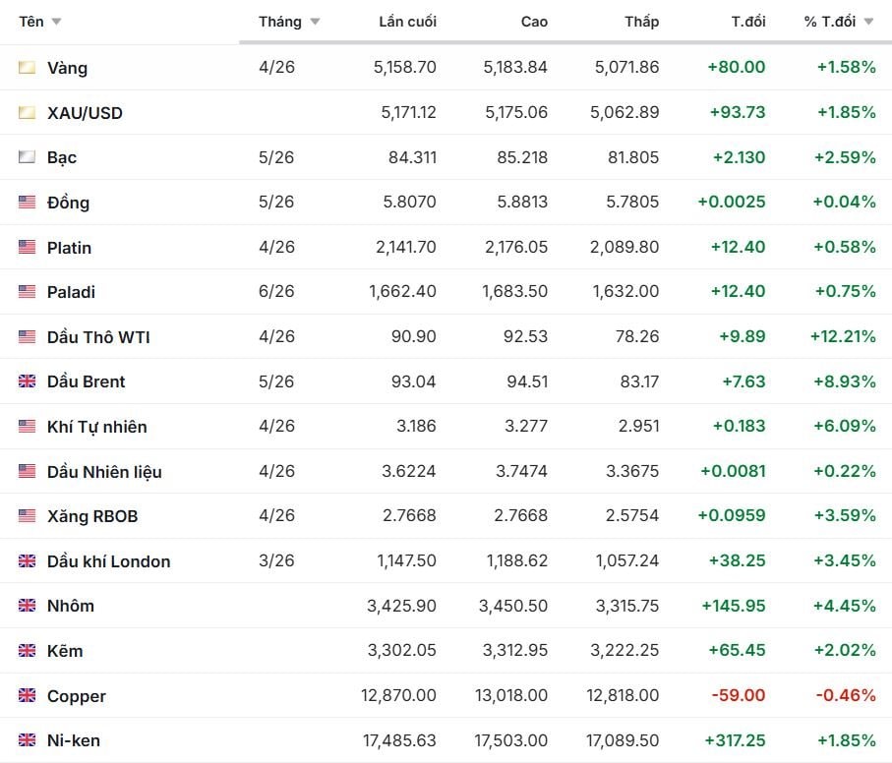Sort the table by Tên column arrow
This screenshot has width=892, height=763.
[x=56, y=22]
